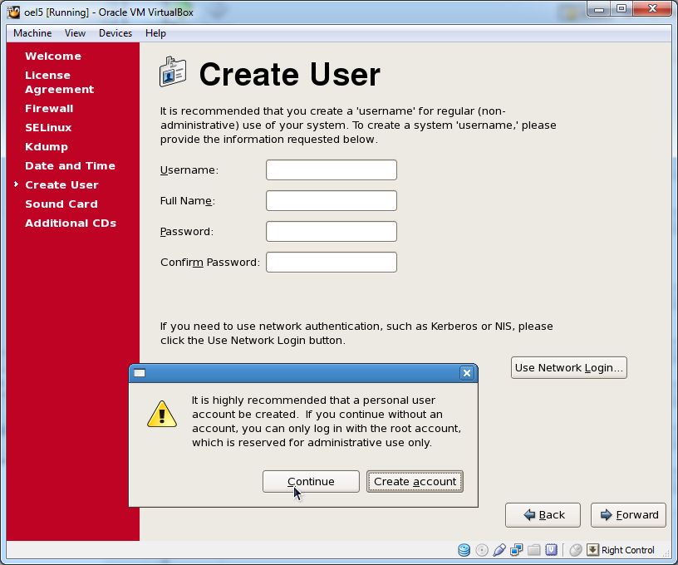Image resolution: width=678 pixels, height=565 pixels.
Task: Click License Agreement in the sidebar
Action: (60, 82)
